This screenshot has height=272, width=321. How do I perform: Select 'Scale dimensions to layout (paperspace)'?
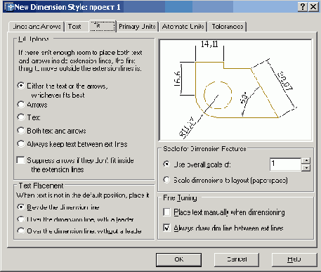[166, 180]
